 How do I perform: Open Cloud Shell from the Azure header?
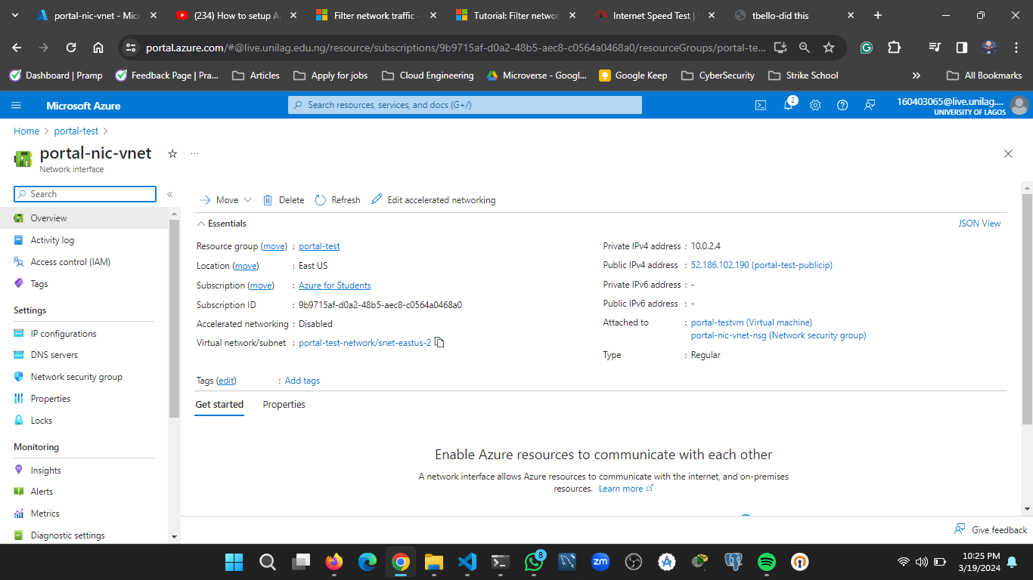click(x=761, y=106)
